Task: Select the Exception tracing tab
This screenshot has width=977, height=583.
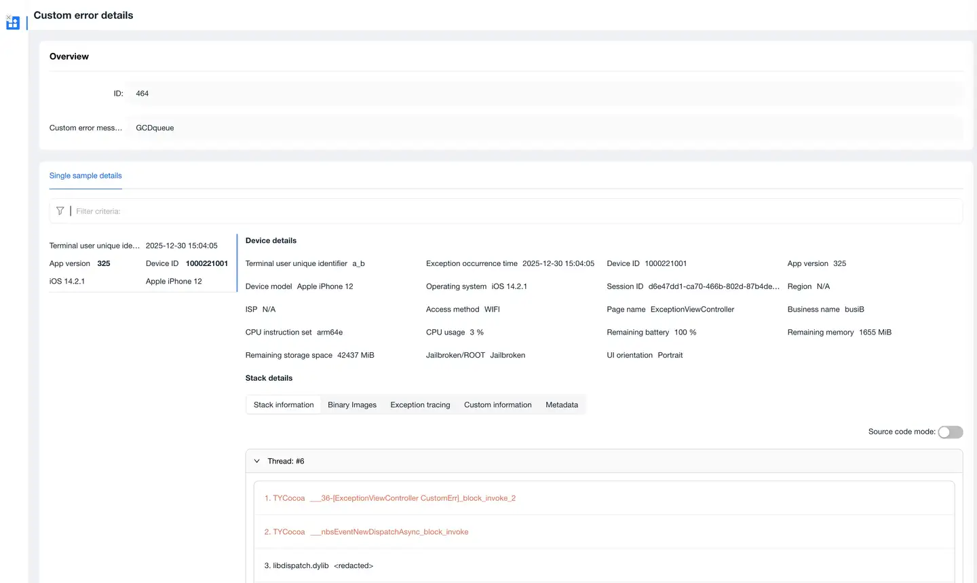Action: click(x=420, y=405)
